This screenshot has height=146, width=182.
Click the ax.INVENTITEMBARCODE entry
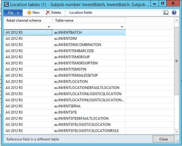click(74, 51)
